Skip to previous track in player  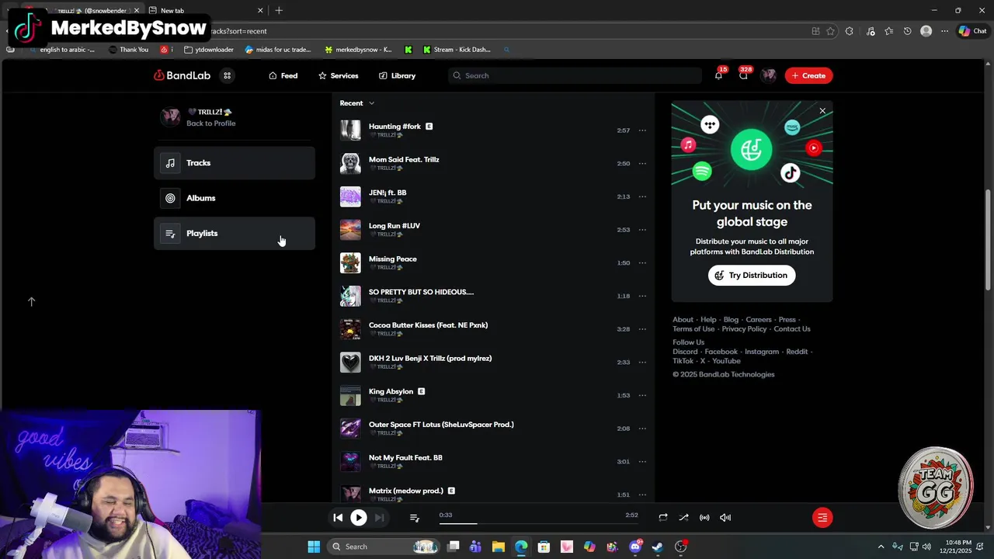tap(338, 517)
